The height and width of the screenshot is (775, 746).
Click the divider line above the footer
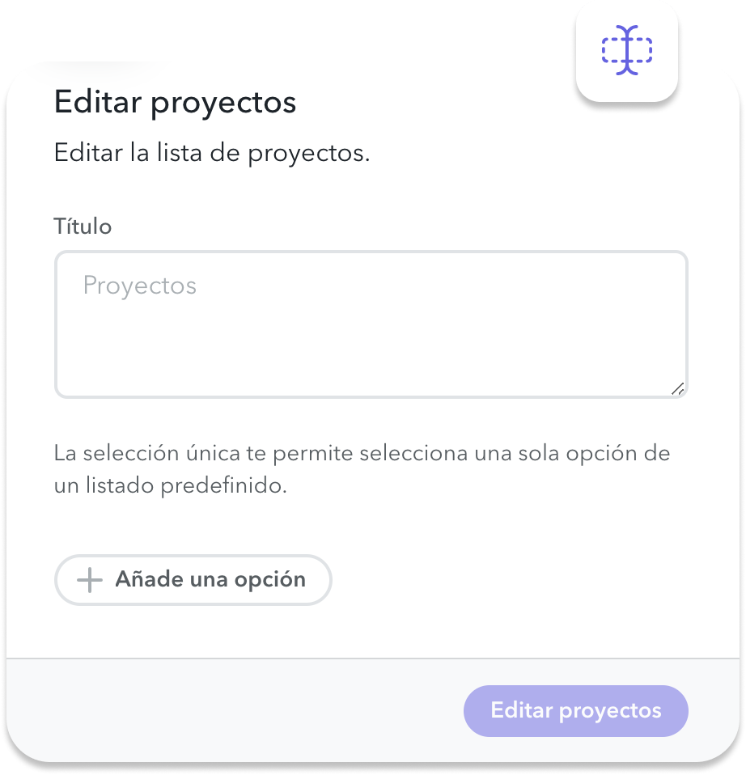(373, 659)
